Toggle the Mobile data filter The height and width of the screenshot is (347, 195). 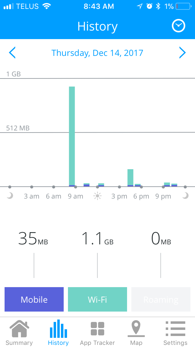point(34,299)
